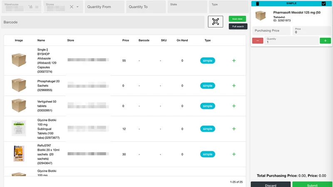Toggle the checkbox in SIMPLE header
Screen dimensions: 333x187
pyautogui.click(x=323, y=3)
